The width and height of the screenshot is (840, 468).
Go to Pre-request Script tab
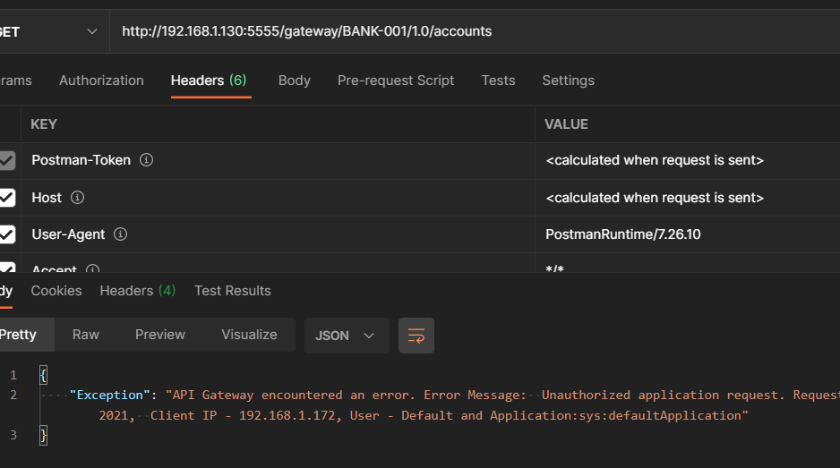pos(395,81)
